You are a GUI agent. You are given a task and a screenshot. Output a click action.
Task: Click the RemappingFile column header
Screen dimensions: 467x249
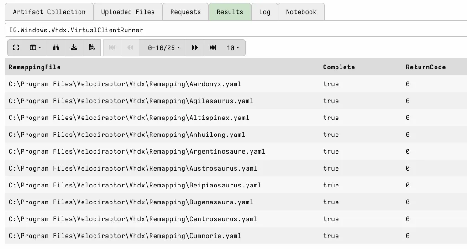pyautogui.click(x=35, y=67)
